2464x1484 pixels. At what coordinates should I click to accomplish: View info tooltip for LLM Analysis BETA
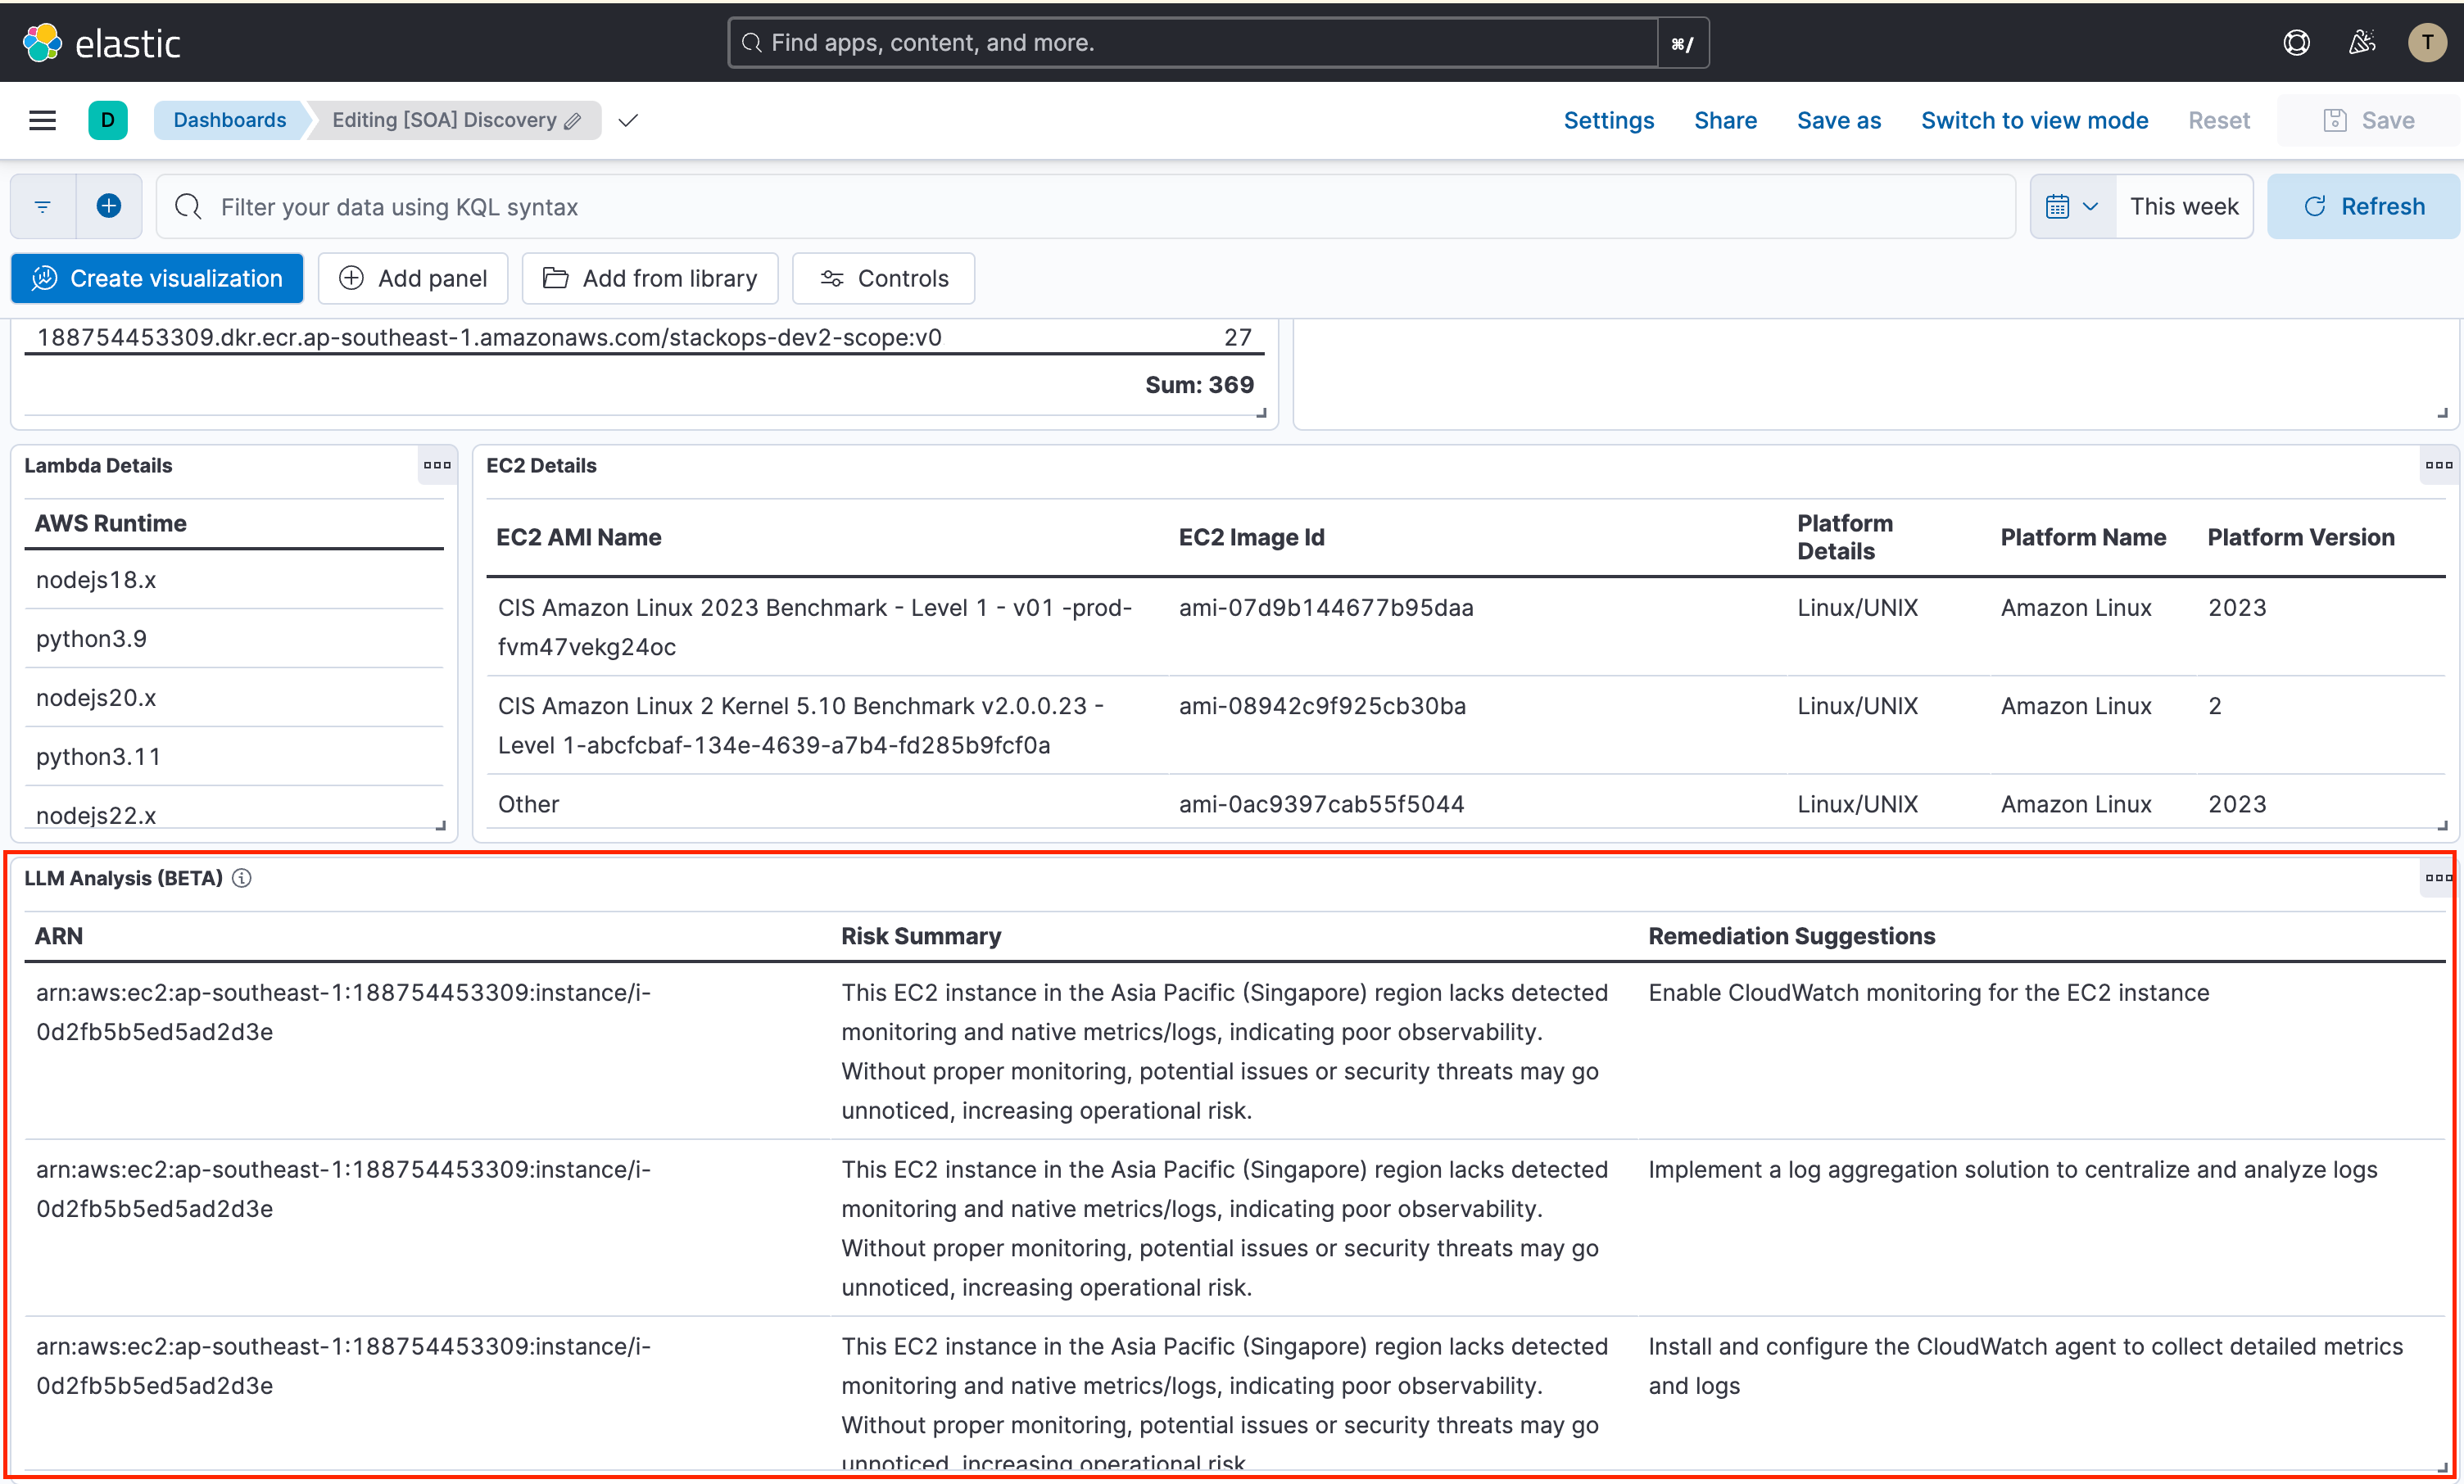[242, 878]
